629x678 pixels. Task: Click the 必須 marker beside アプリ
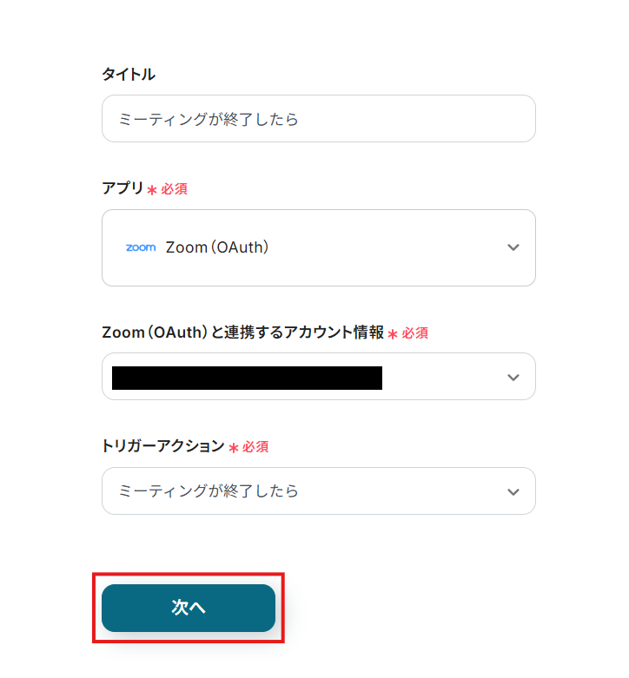tap(174, 189)
